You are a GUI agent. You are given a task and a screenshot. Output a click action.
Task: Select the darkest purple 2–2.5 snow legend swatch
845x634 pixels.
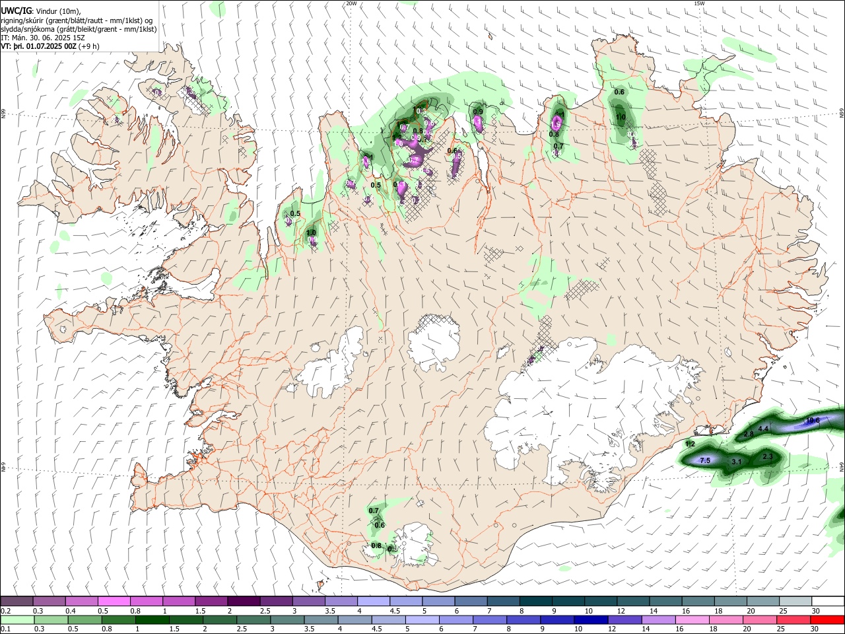[243, 601]
